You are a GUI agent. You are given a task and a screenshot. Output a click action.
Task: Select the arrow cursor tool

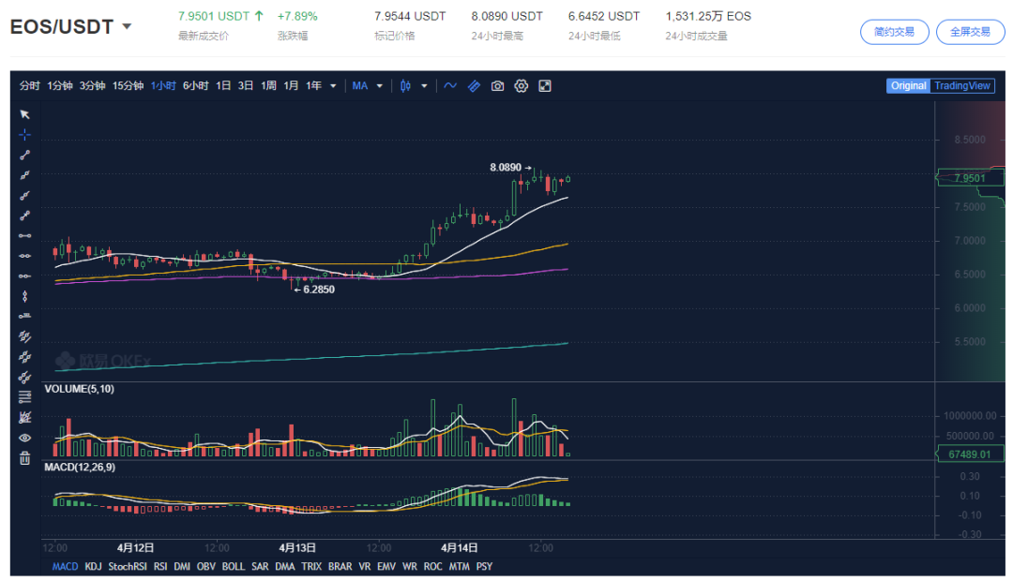pyautogui.click(x=24, y=114)
